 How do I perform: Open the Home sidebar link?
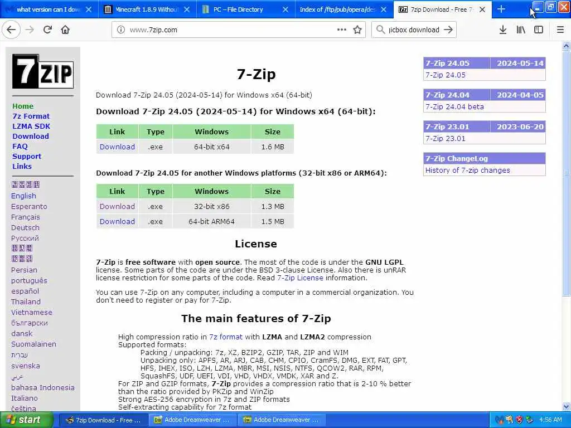23,106
